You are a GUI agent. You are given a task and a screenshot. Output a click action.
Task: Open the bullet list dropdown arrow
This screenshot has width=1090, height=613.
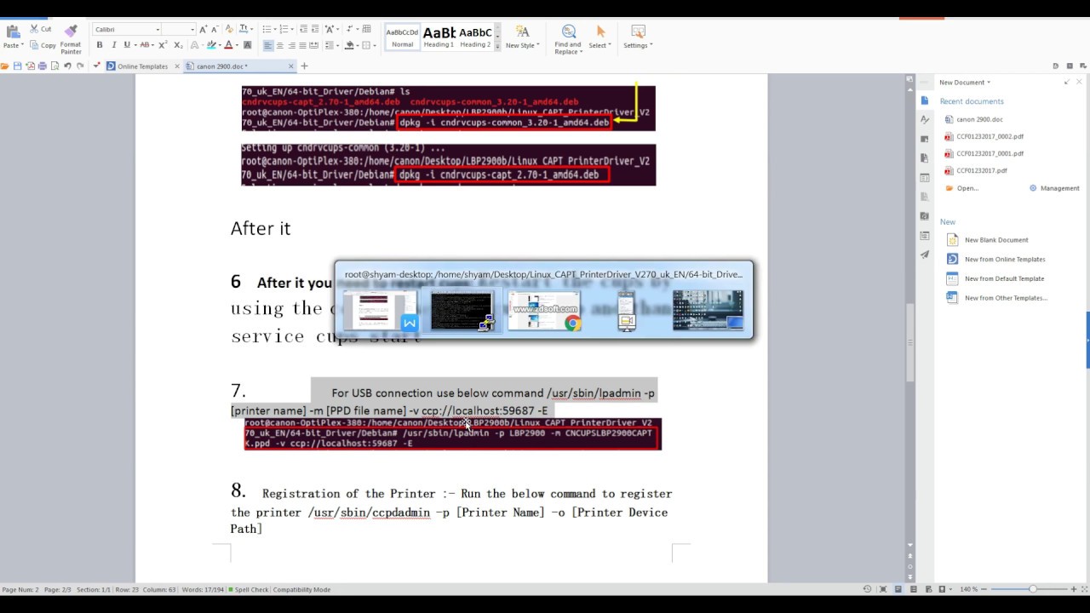click(273, 29)
